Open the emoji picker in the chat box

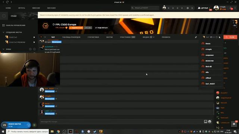(x=210, y=122)
